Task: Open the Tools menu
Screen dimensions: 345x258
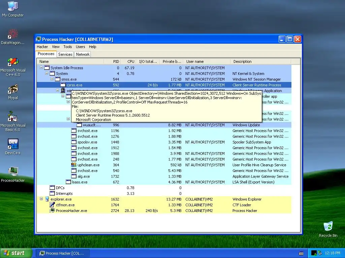Action: pos(67,47)
